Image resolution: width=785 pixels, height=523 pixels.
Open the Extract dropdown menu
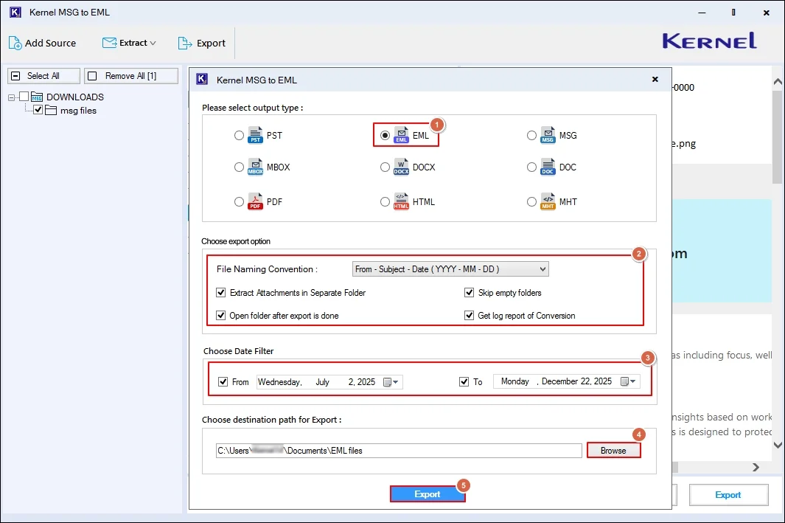pos(130,43)
